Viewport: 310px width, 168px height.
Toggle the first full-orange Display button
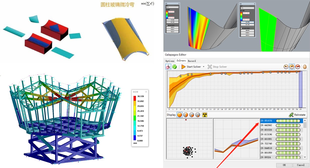(x=180, y=115)
